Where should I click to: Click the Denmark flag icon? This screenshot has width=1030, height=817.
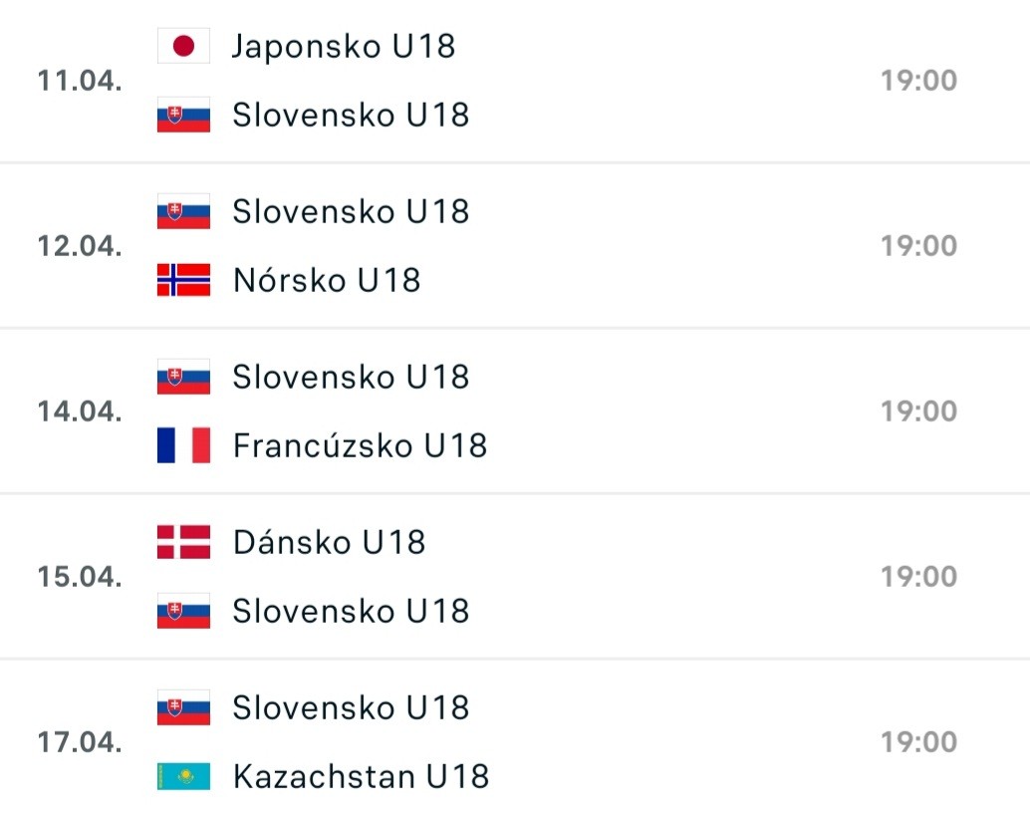click(x=183, y=542)
